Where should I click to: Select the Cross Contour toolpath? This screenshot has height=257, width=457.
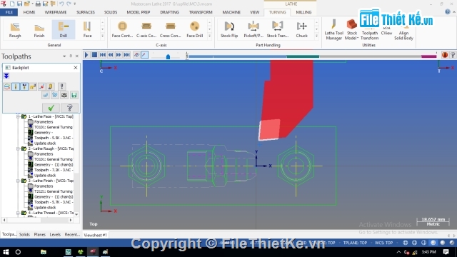pyautogui.click(x=170, y=30)
